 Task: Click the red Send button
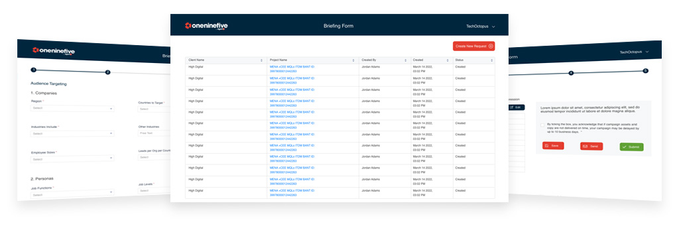[591, 147]
